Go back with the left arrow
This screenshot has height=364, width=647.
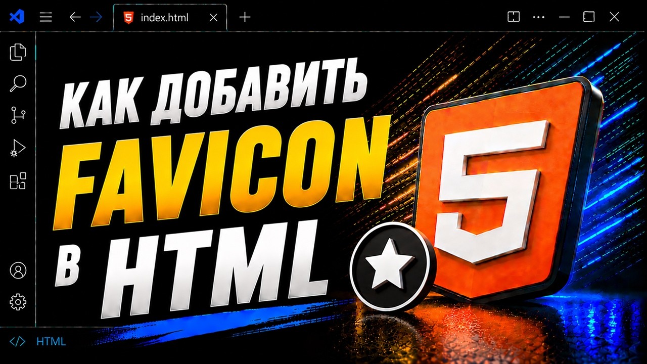(x=75, y=17)
